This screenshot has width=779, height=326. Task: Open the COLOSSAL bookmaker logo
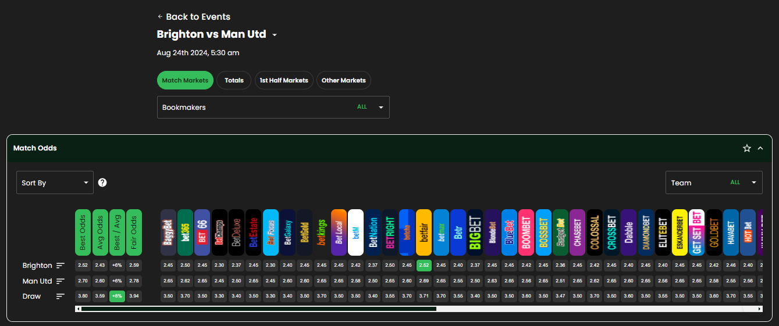[595, 232]
